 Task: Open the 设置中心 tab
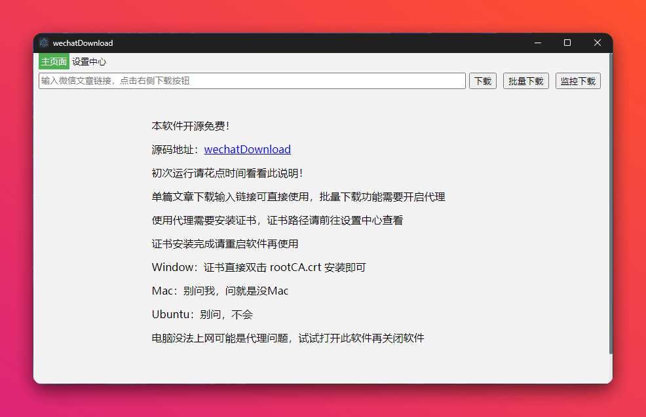pos(89,62)
